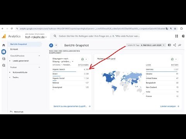Click the Google Analytics logo
This screenshot has width=186, height=139.
pyautogui.click(x=4, y=36)
